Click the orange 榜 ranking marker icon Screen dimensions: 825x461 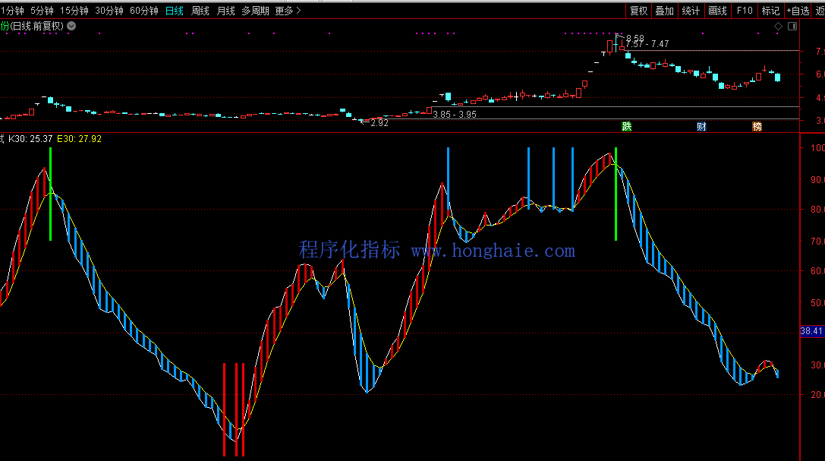pyautogui.click(x=757, y=126)
